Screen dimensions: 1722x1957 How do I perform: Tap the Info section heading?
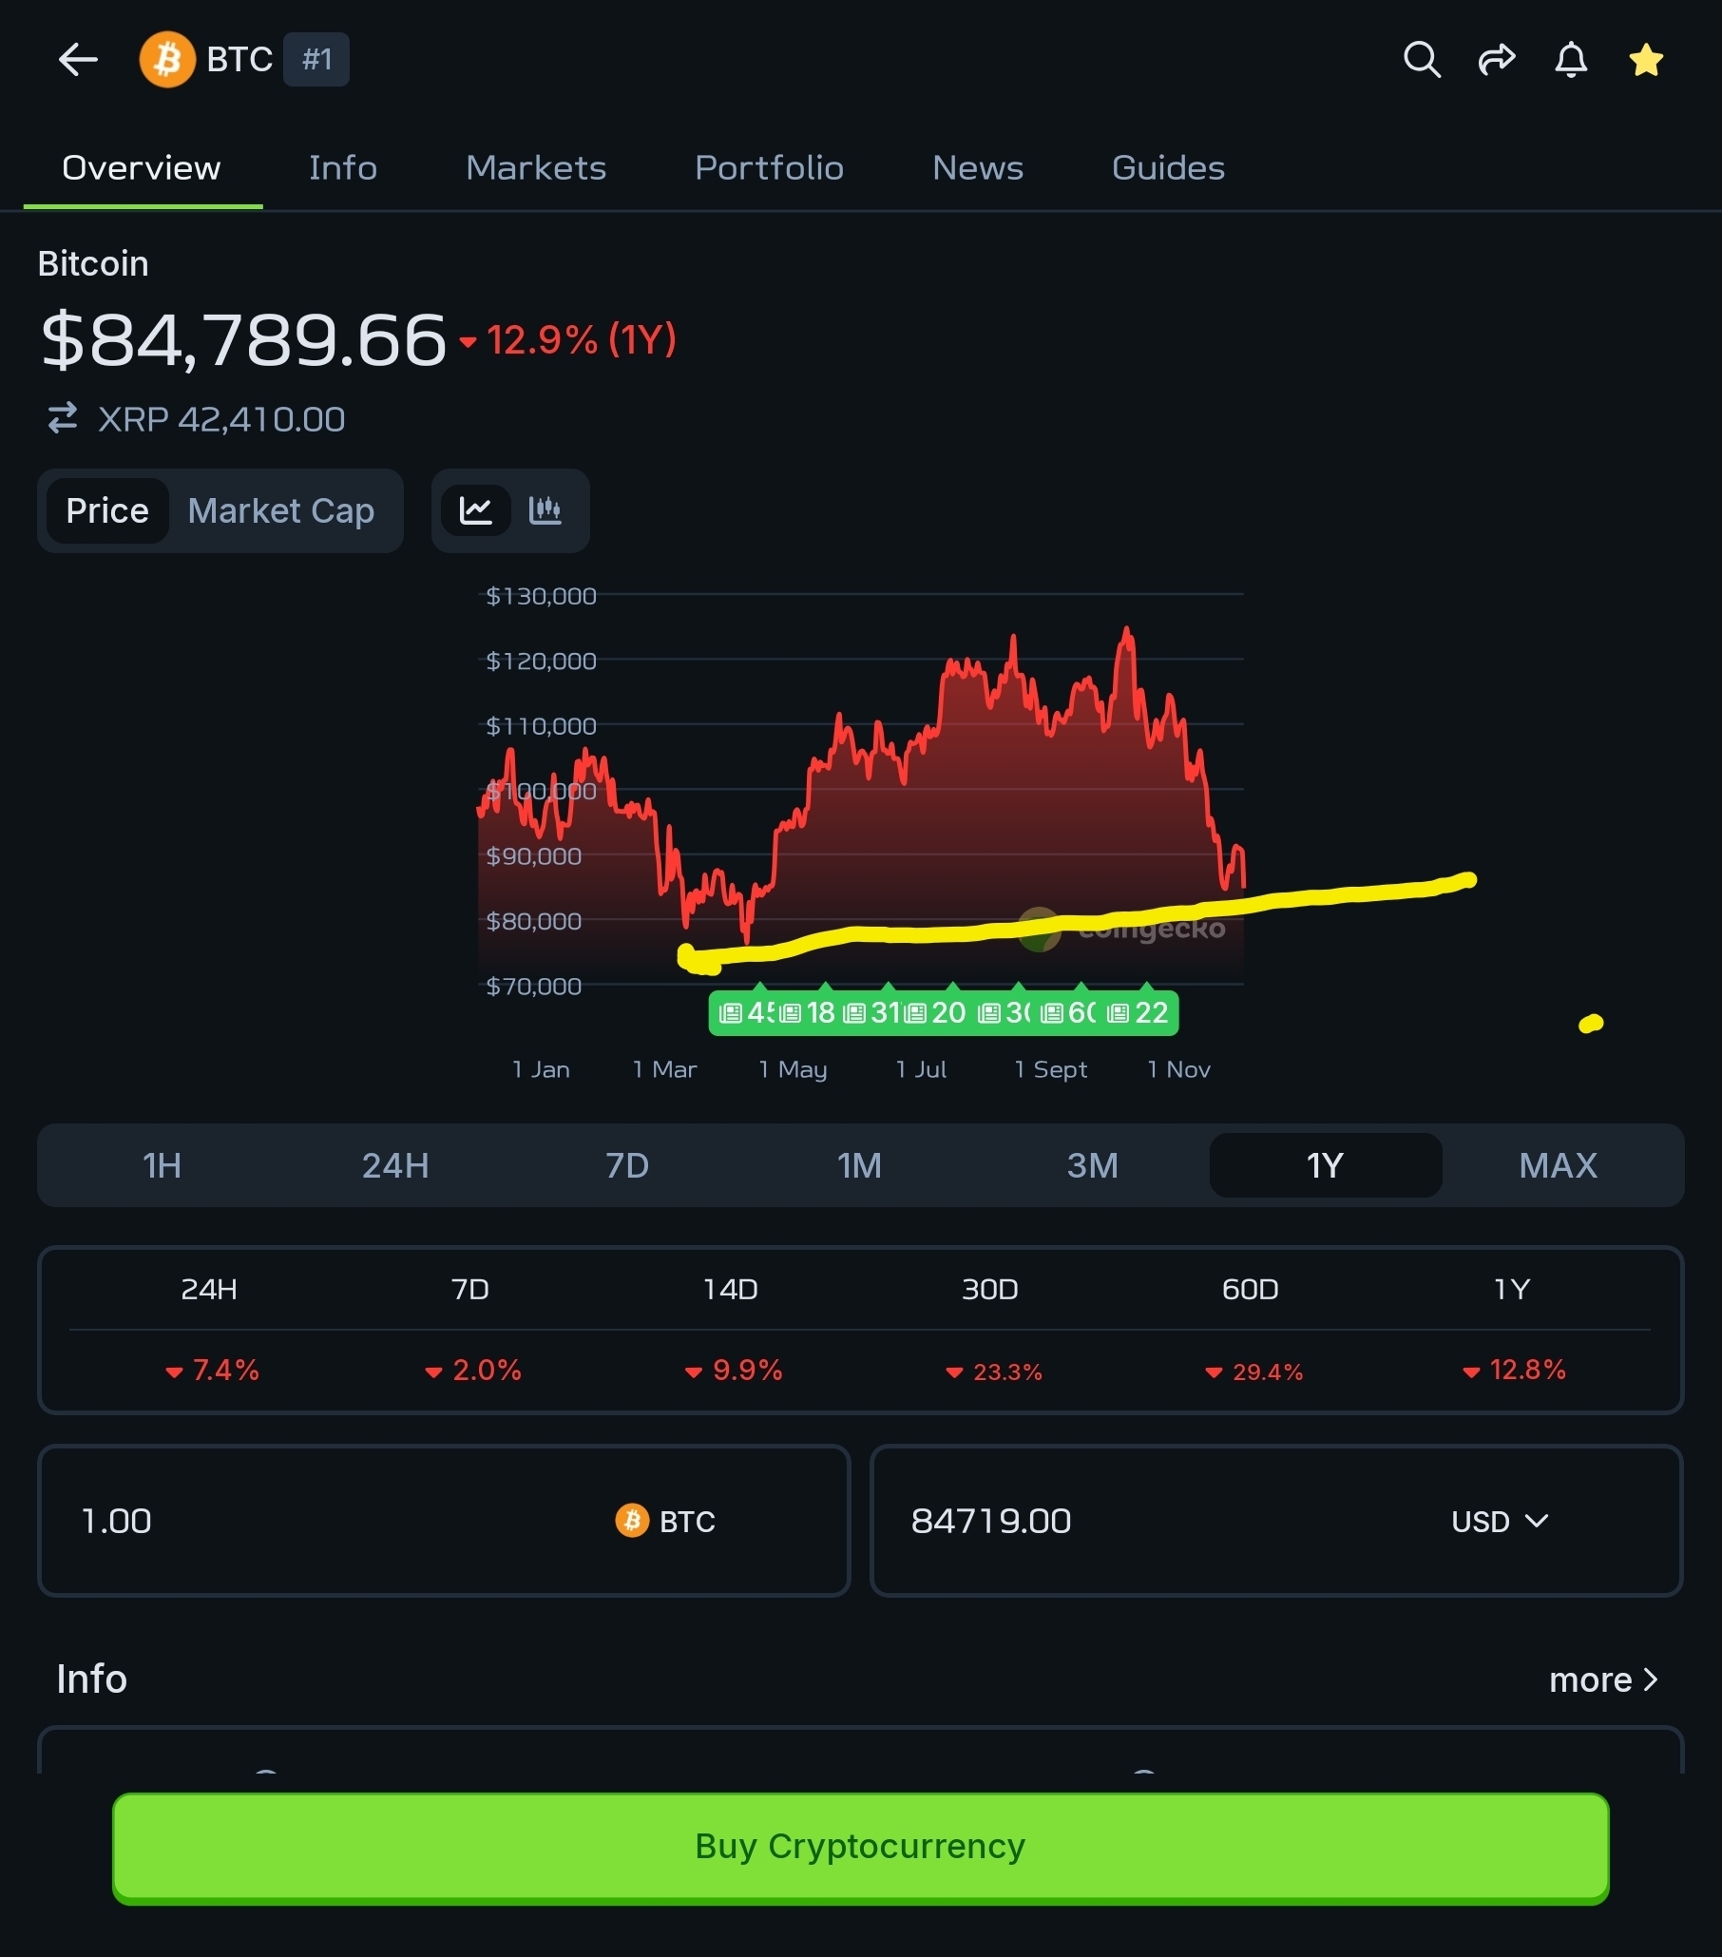click(x=92, y=1679)
